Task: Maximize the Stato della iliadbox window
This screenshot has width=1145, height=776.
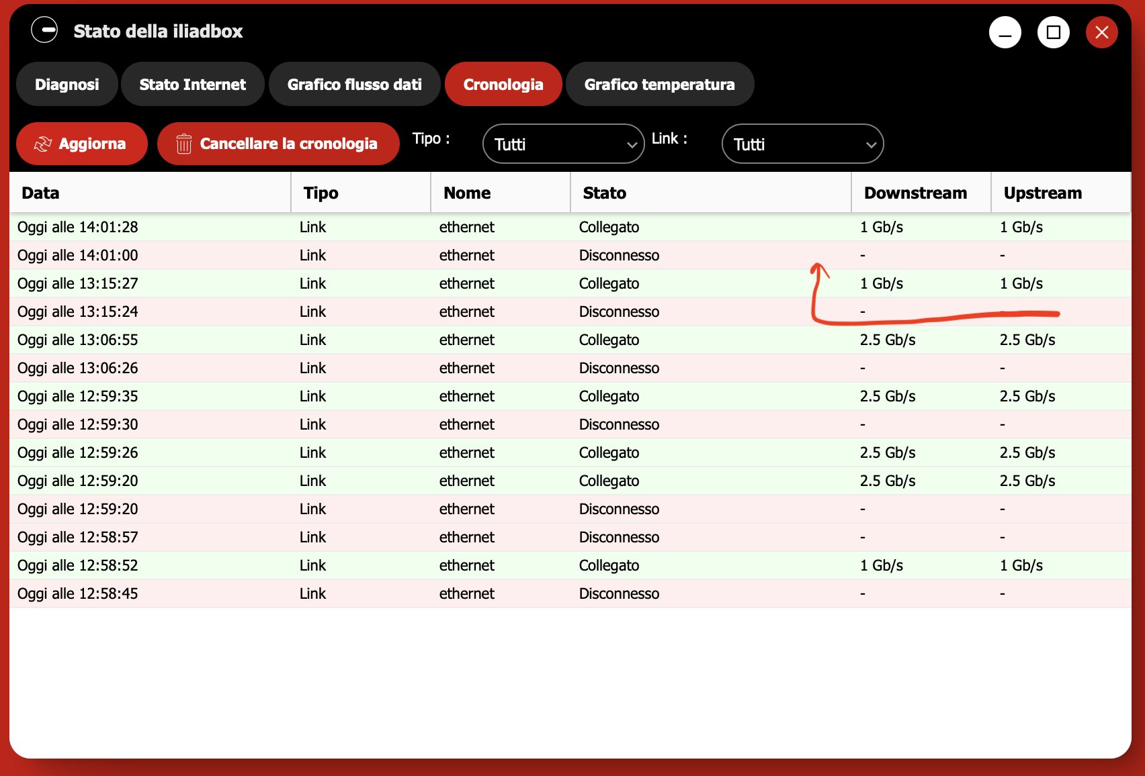Action: [1054, 32]
